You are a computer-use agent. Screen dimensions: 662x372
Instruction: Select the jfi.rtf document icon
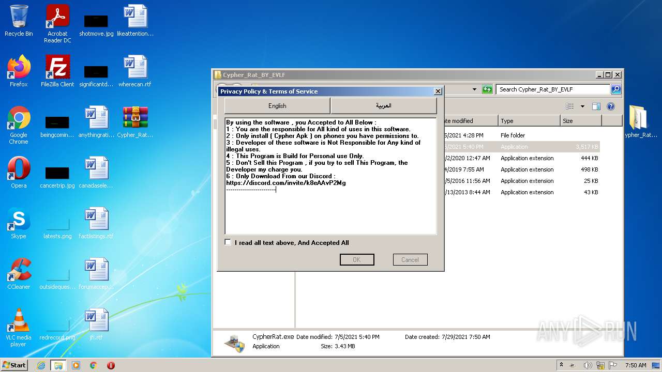[96, 324]
